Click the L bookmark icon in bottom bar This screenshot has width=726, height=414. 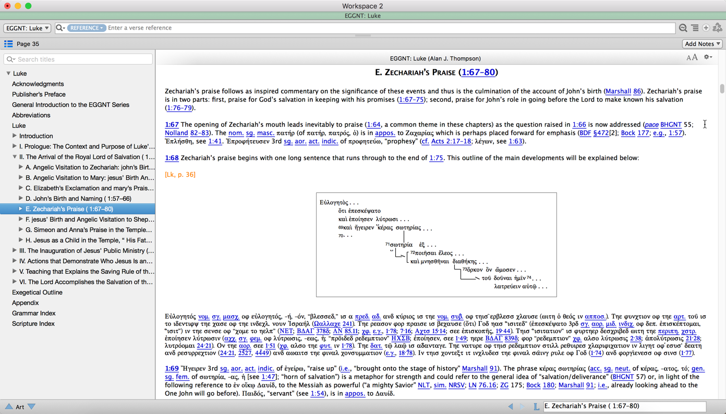pyautogui.click(x=536, y=407)
